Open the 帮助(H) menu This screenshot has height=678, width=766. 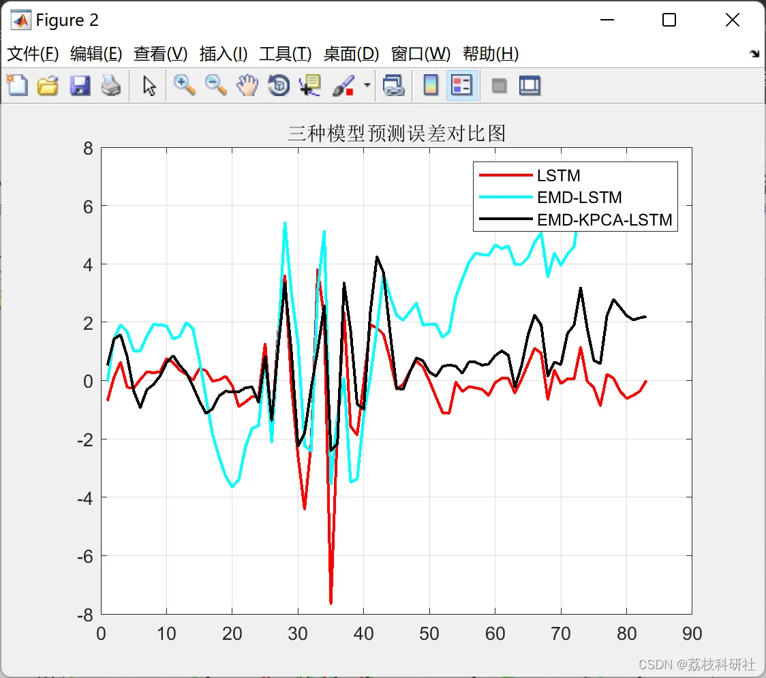tap(491, 54)
